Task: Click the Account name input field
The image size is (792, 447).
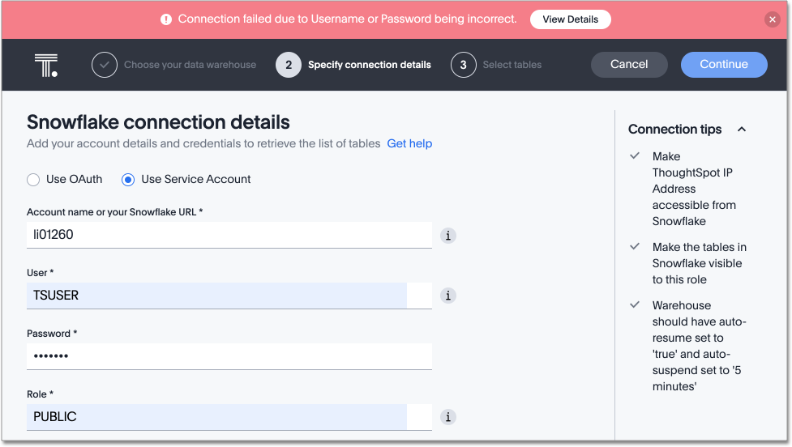Action: [229, 235]
